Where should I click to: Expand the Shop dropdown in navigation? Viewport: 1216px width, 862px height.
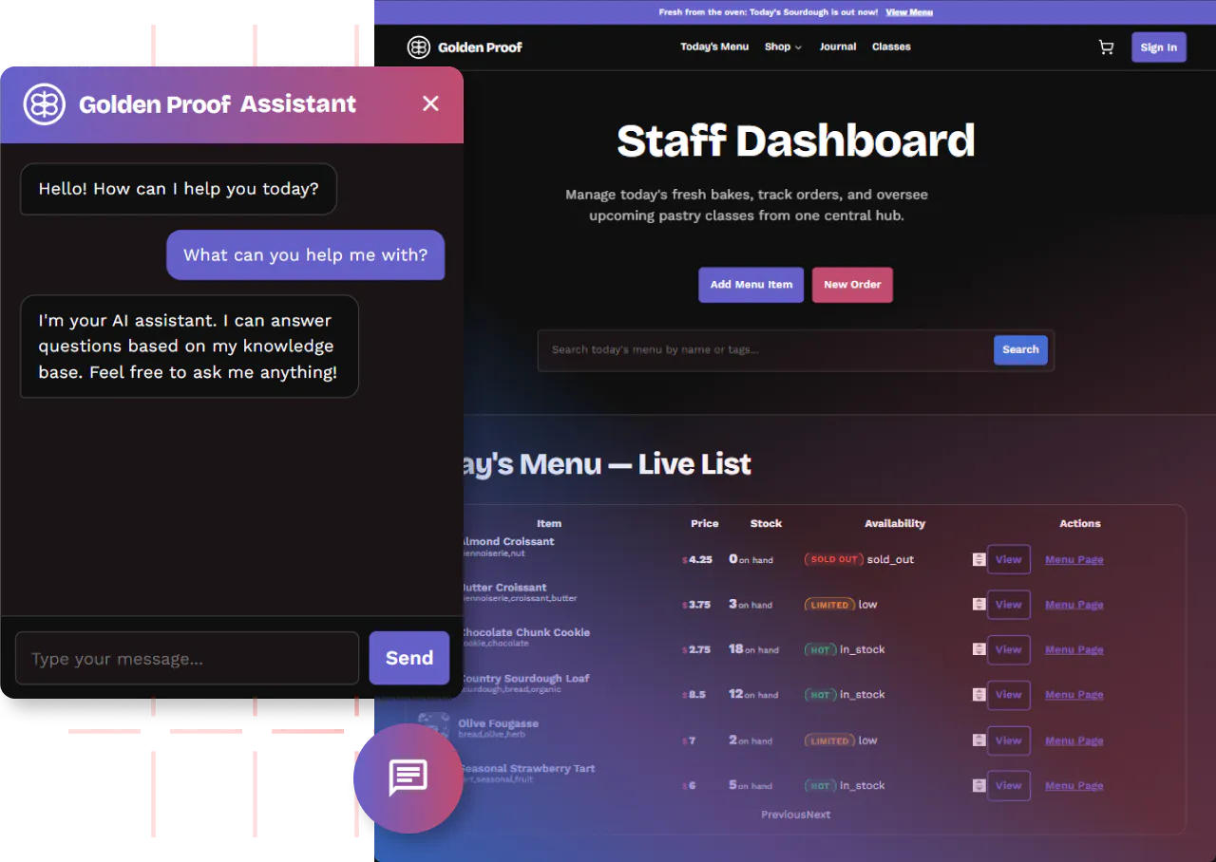[x=783, y=47]
